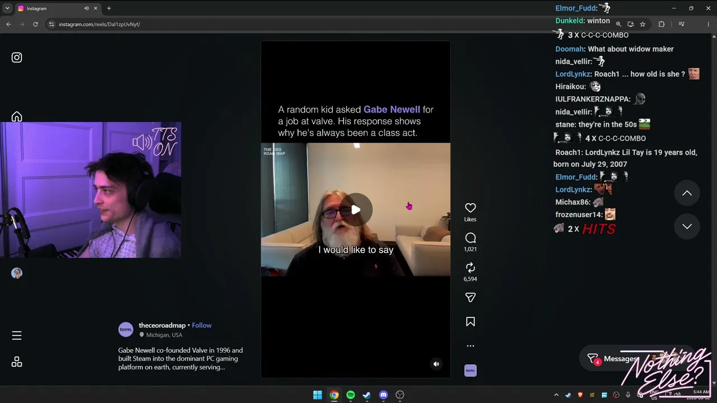This screenshot has width=717, height=403.
Task: Click the ENG US language indicator
Action: 654,395
